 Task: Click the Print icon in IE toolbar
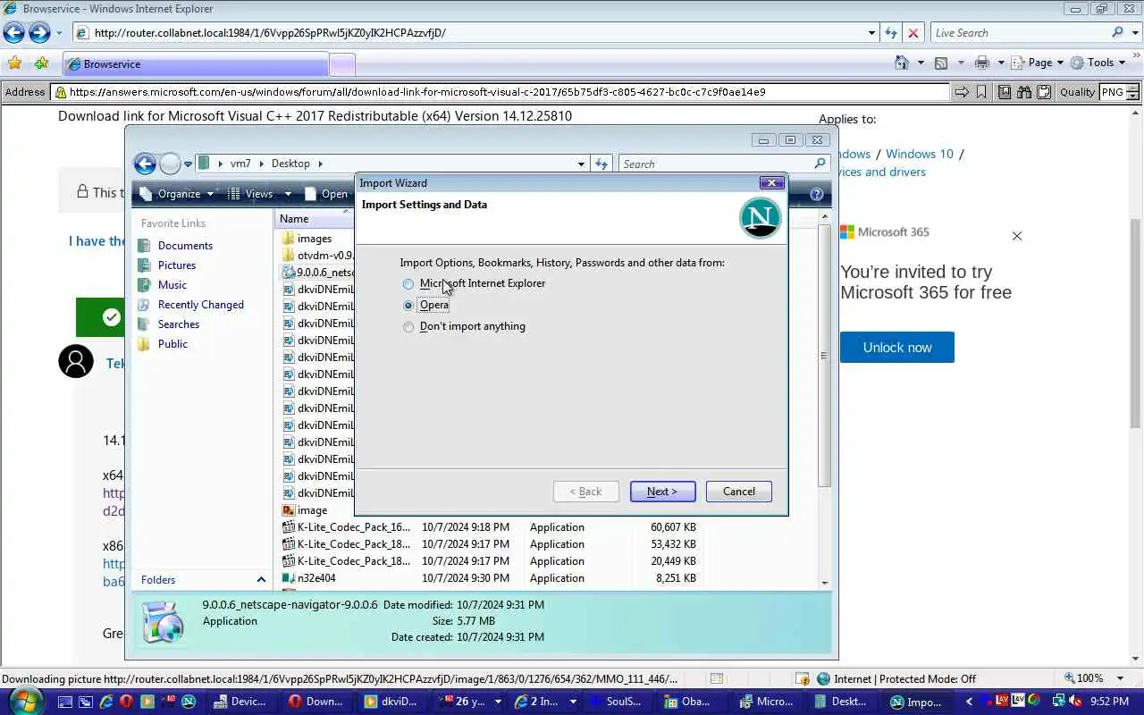[982, 63]
